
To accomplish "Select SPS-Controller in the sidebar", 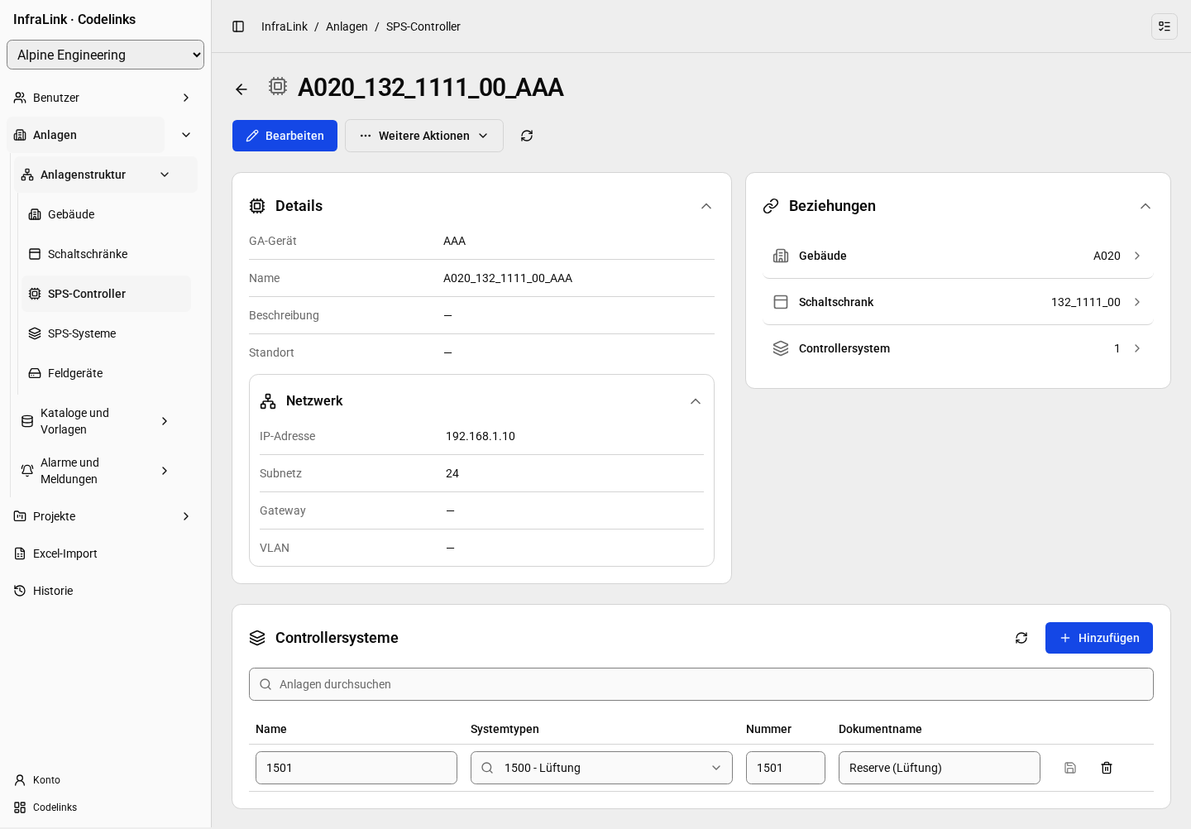I will click(106, 294).
